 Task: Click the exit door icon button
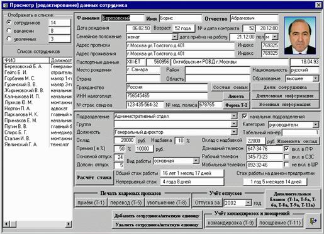(x=313, y=221)
